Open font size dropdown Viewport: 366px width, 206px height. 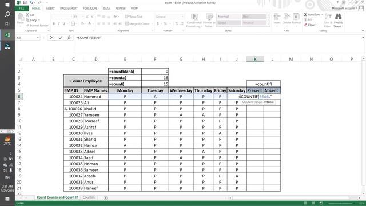point(82,17)
